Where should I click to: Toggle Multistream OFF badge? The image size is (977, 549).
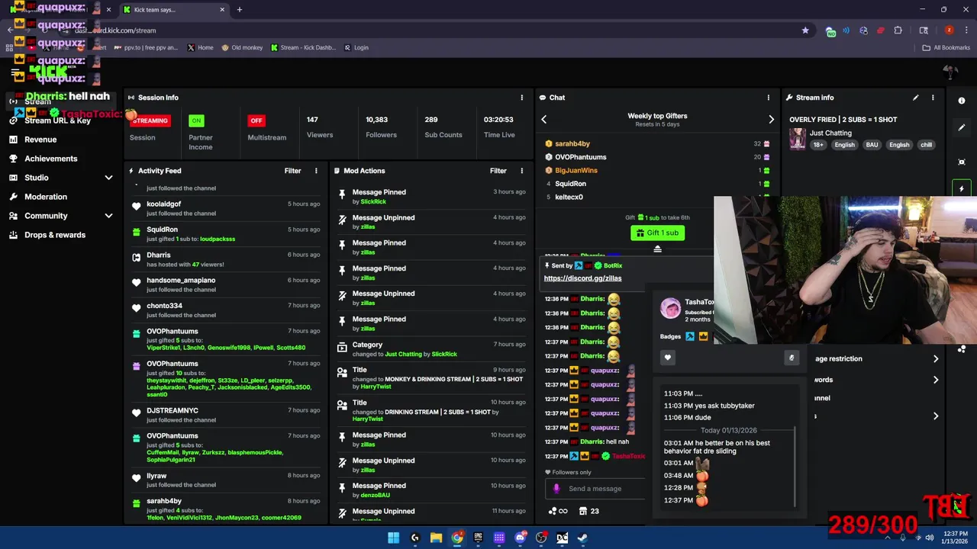(256, 120)
